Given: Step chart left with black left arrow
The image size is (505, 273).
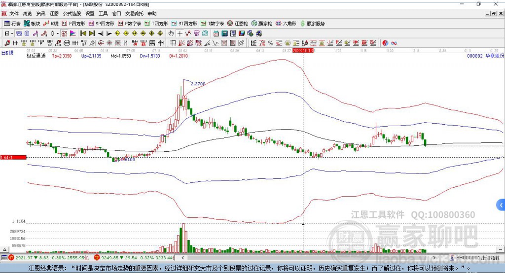Looking at the screenshot, I should point(101,34).
